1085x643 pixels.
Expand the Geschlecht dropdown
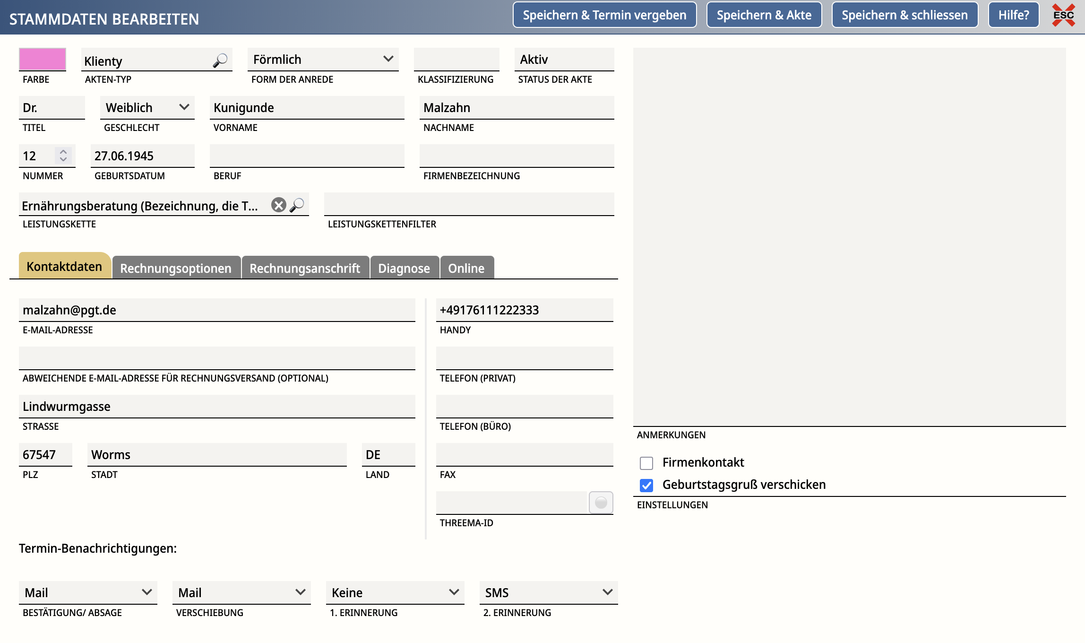point(147,108)
